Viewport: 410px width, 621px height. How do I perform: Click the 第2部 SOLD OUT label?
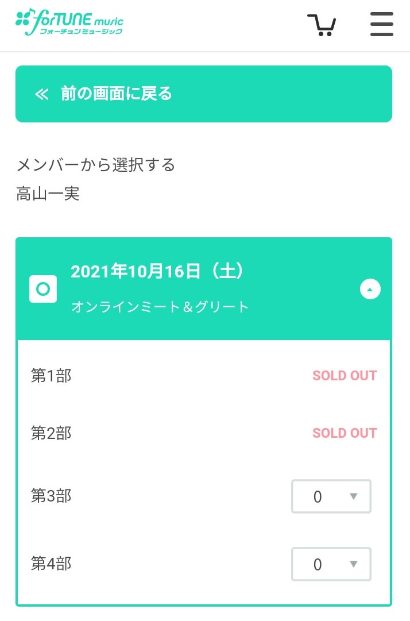click(x=345, y=433)
